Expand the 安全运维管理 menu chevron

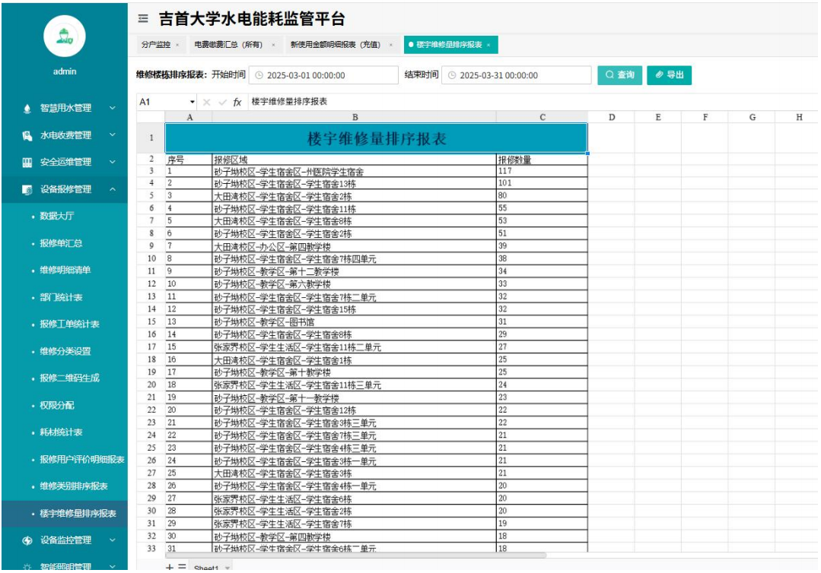point(113,162)
